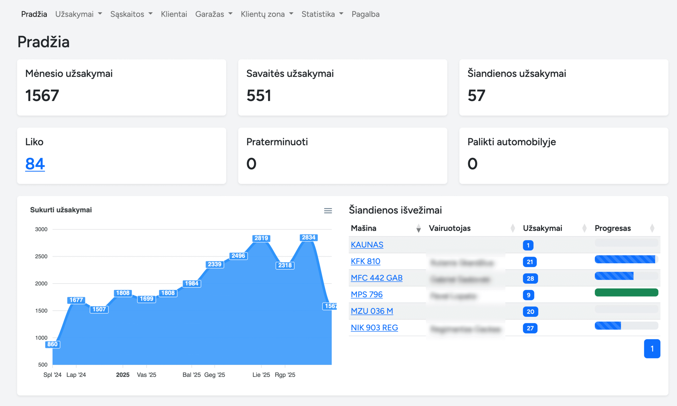Open the Pagalba menu item
The image size is (677, 406).
365,14
